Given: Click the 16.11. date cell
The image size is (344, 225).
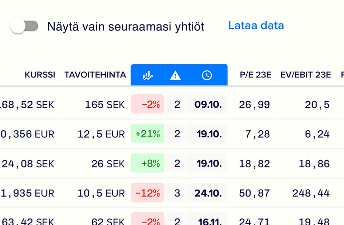Looking at the screenshot, I should tap(207, 220).
